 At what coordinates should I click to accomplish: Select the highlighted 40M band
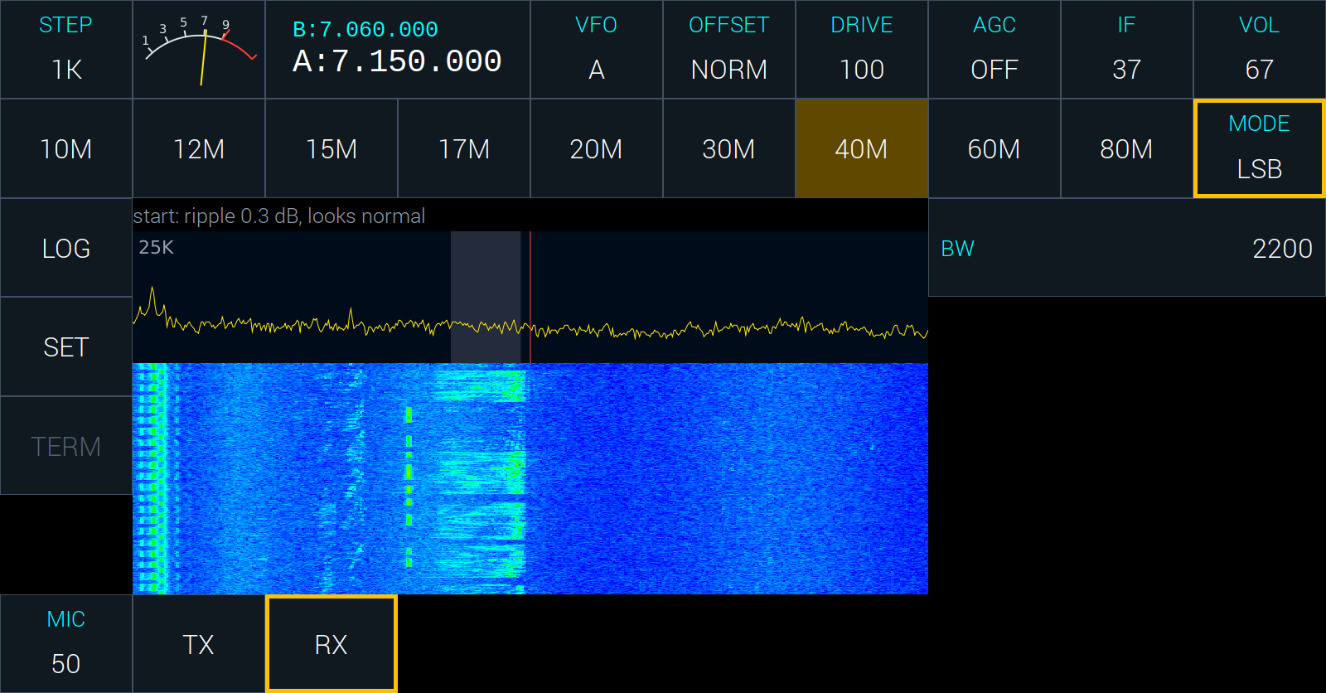[862, 148]
